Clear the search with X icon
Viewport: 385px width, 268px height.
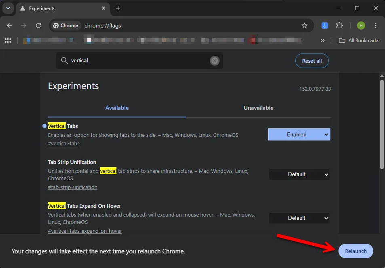pos(215,60)
